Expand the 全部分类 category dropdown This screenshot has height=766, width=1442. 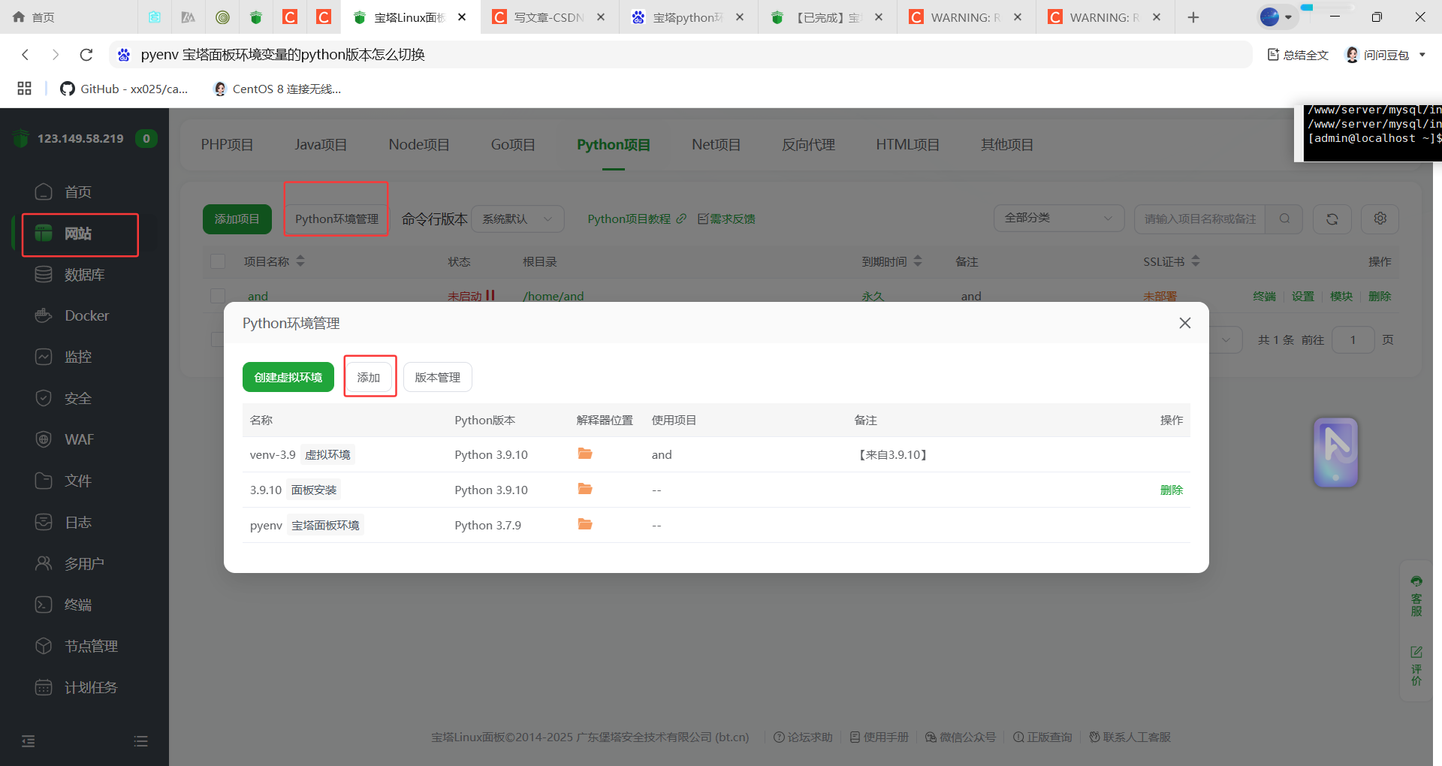point(1059,219)
